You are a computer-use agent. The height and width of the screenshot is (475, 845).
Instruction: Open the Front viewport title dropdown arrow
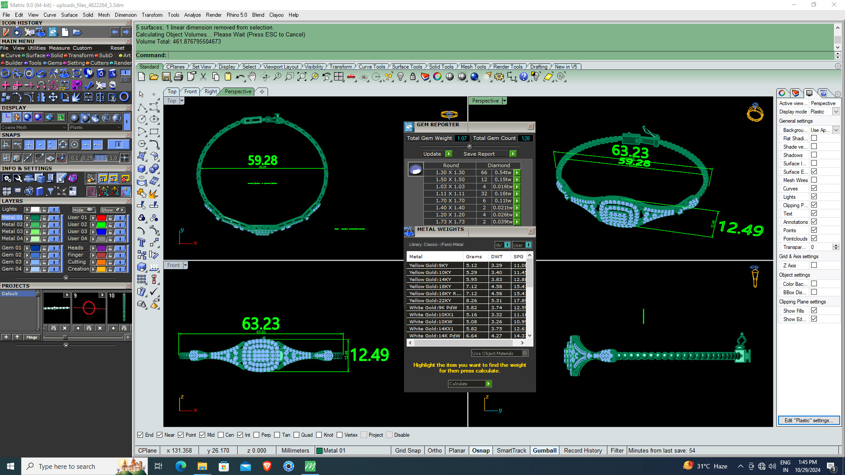(185, 265)
